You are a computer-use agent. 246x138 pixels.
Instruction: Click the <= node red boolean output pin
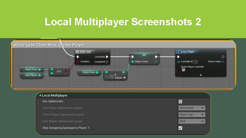click(x=66, y=71)
